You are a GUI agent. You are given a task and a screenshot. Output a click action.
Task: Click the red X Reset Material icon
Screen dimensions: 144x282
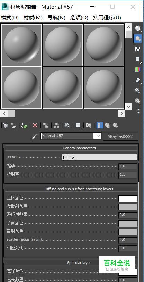coord(35,125)
